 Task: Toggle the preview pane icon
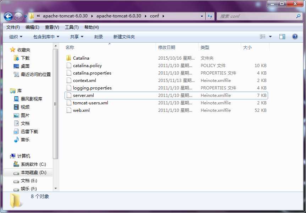[282, 37]
